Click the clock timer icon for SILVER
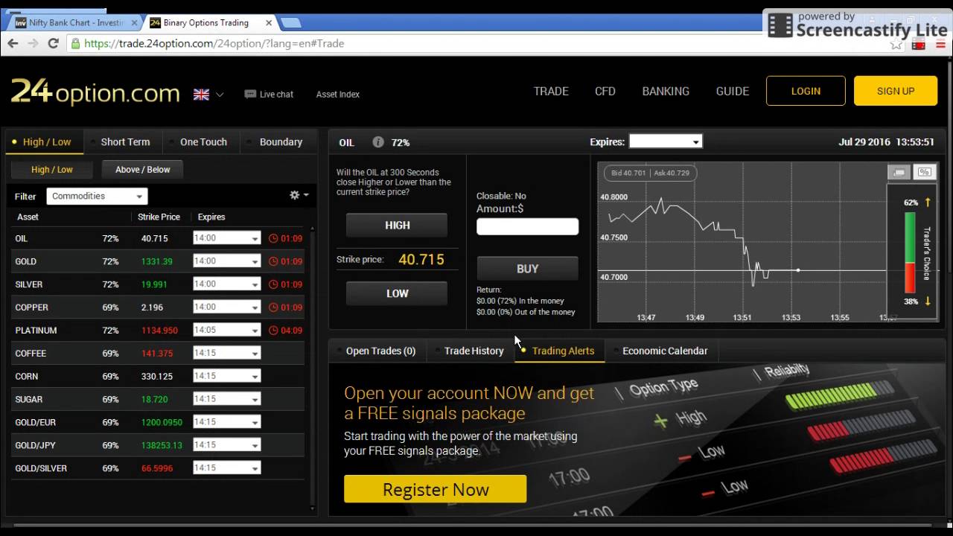Viewport: 953px width, 536px height. point(272,284)
